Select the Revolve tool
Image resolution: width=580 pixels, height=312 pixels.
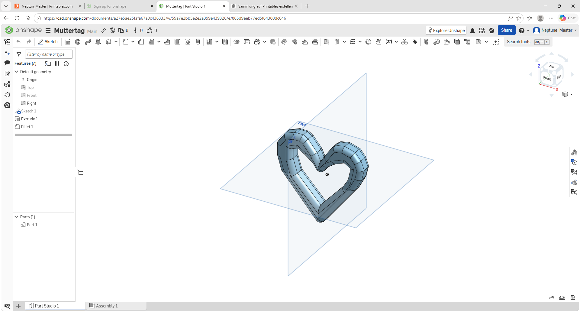(x=78, y=42)
